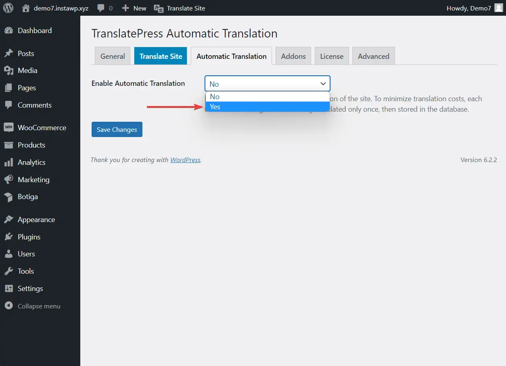Click the Tools wrench icon
506x366 pixels.
[x=8, y=271]
